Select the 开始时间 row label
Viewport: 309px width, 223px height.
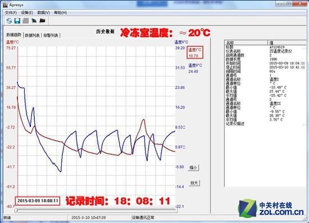tap(233, 64)
